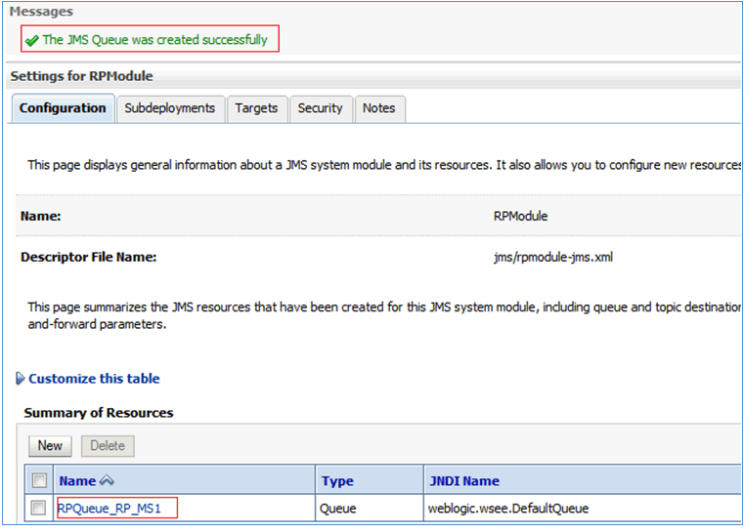Select 'The JMS Queue was created successfully' message
The height and width of the screenshot is (532, 744).
pyautogui.click(x=155, y=40)
